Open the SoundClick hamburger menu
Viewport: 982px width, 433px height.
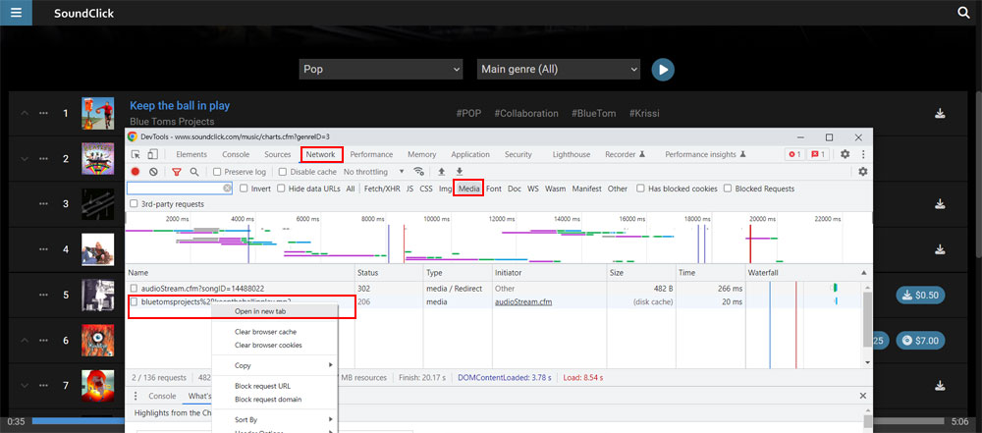click(x=16, y=13)
